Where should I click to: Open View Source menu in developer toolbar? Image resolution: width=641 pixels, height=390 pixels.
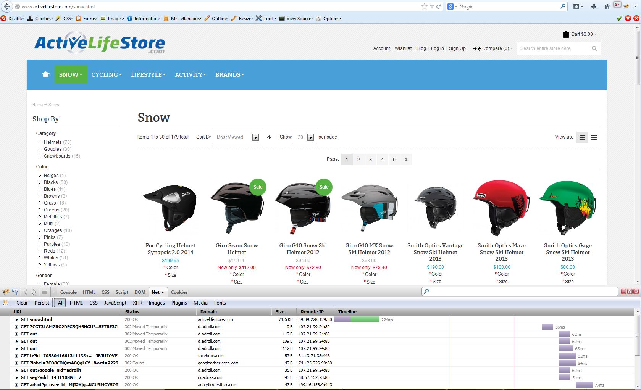[296, 18]
